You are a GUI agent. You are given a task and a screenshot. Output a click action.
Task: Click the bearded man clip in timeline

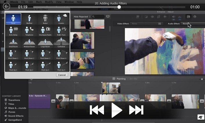click(185, 102)
